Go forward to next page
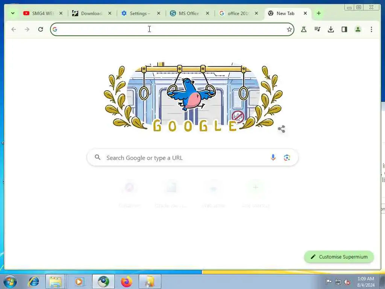The height and width of the screenshot is (289, 385). click(x=27, y=29)
